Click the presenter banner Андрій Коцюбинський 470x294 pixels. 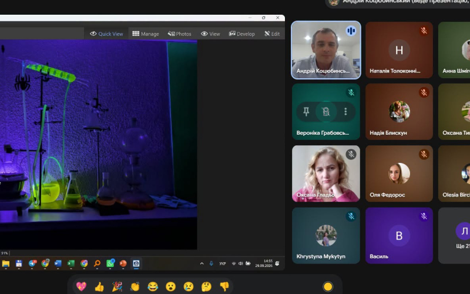pyautogui.click(x=398, y=3)
